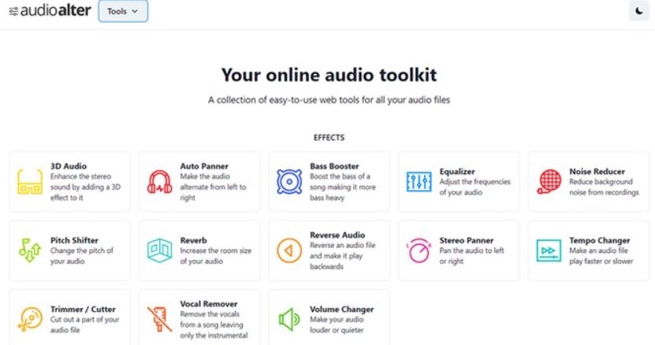Viewport: 655px width, 345px height.
Task: Open the Reverb tool title
Action: tap(193, 240)
